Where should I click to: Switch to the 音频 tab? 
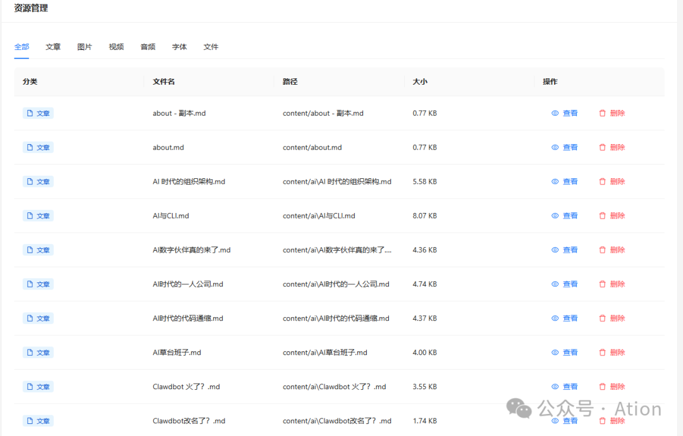coord(148,46)
